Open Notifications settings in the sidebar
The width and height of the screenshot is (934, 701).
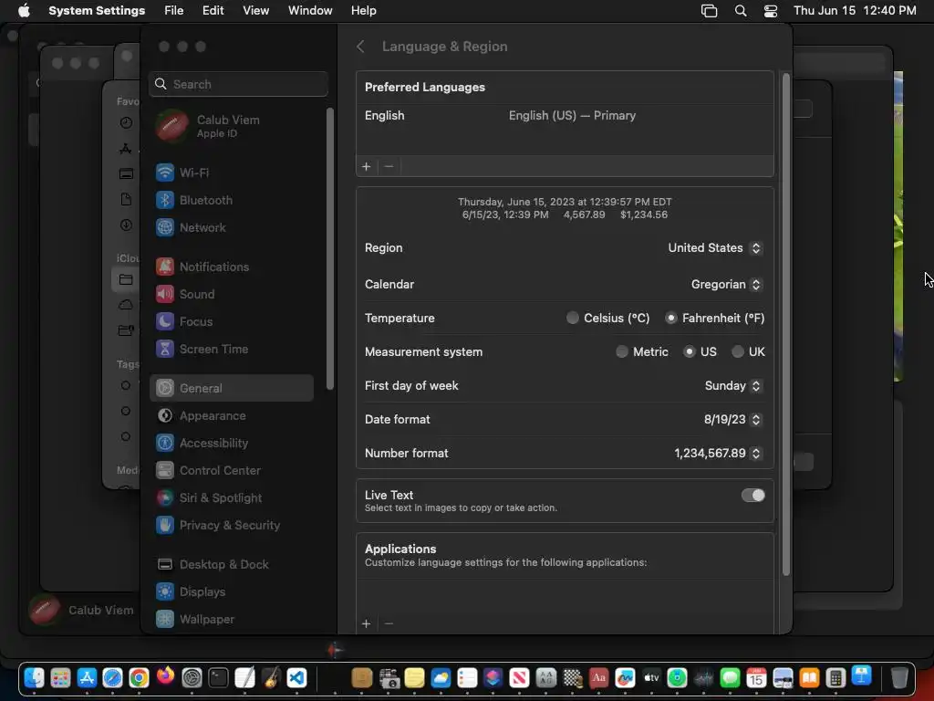click(x=231, y=267)
